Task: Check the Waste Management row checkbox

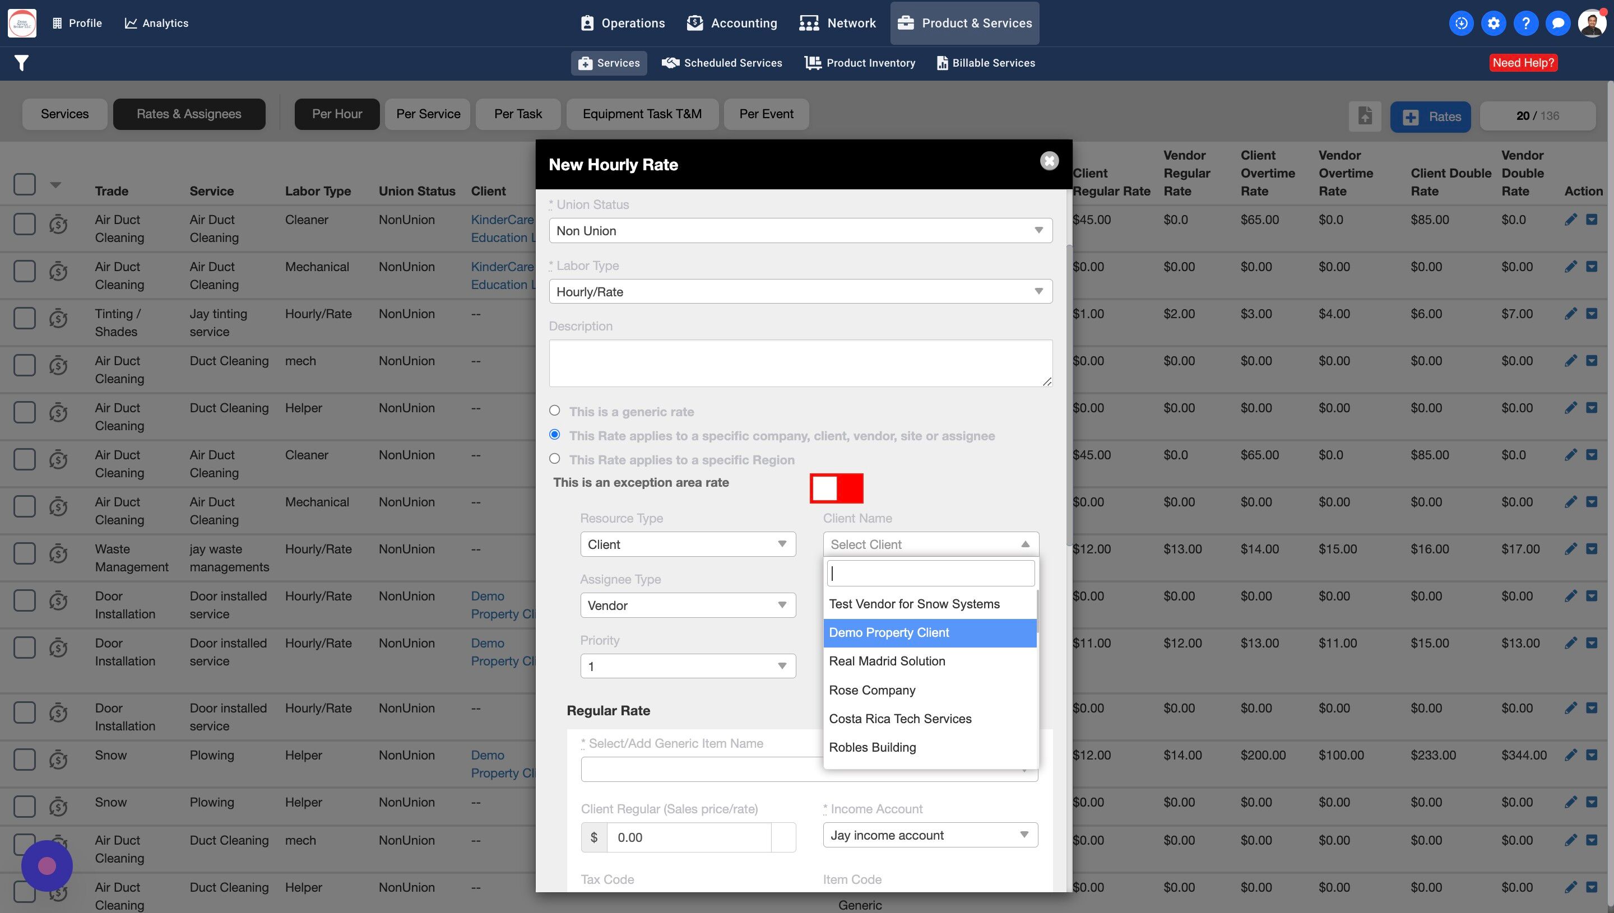Action: (25, 554)
